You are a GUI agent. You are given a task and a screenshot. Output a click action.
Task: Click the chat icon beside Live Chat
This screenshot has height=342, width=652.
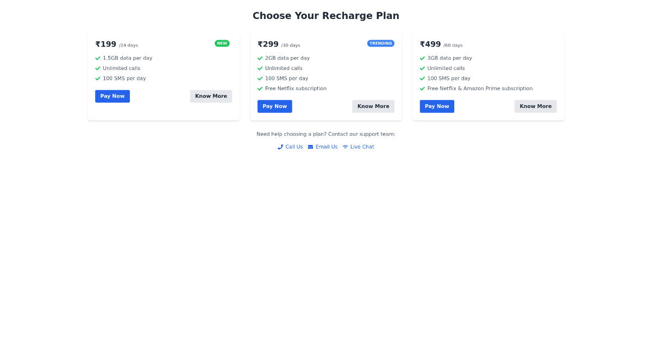(345, 147)
